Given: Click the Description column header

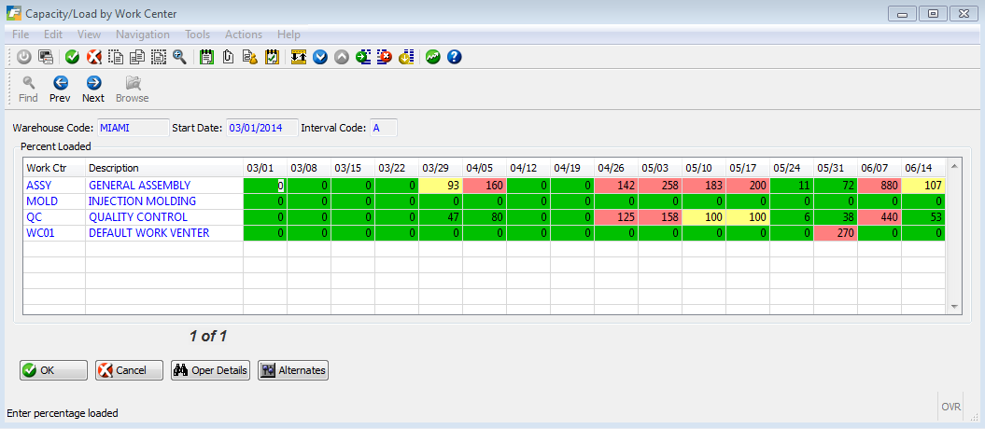Looking at the screenshot, I should click(x=164, y=168).
